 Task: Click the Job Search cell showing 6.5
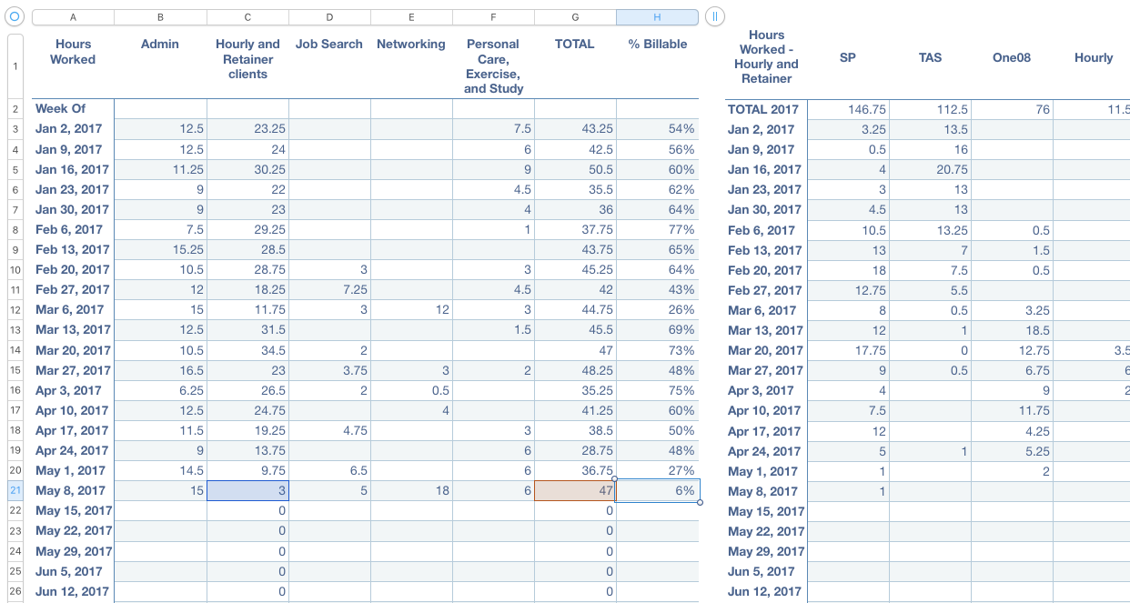tap(329, 470)
